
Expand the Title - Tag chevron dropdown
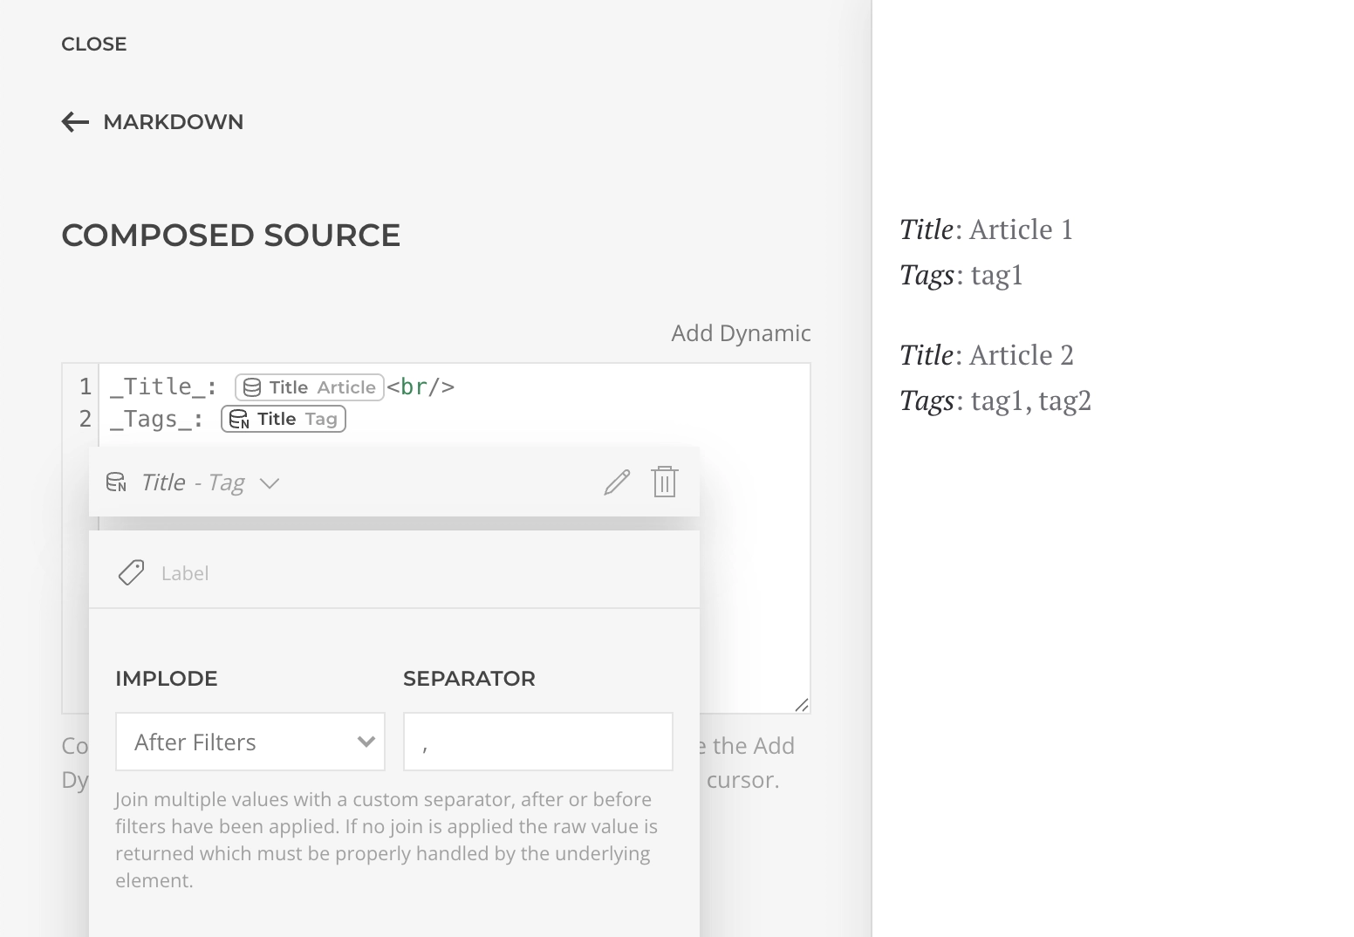coord(270,483)
